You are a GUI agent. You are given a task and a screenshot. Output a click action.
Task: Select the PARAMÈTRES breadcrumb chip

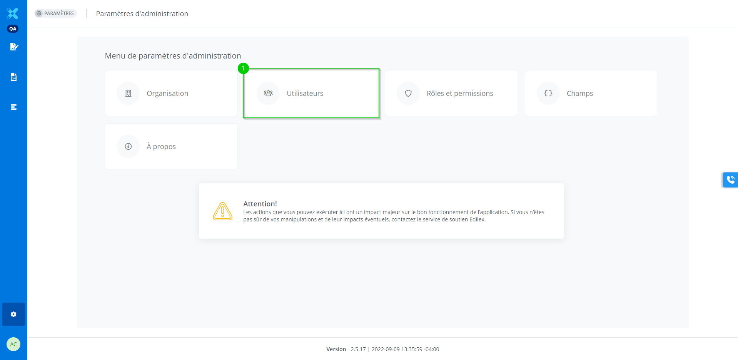click(56, 13)
